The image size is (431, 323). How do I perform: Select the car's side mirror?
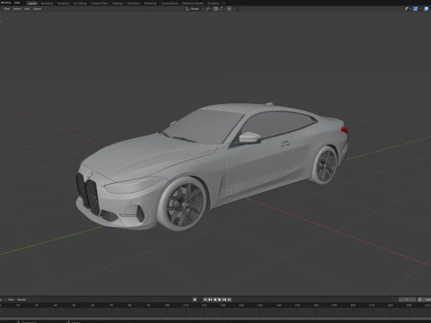coord(250,137)
